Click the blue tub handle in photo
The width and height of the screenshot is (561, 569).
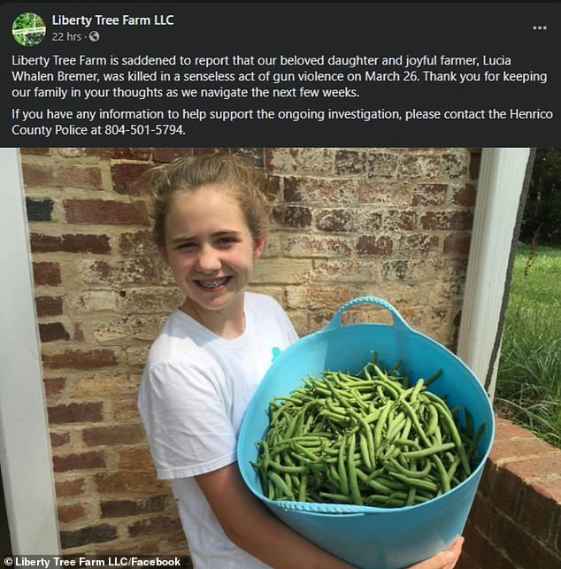coord(367,311)
